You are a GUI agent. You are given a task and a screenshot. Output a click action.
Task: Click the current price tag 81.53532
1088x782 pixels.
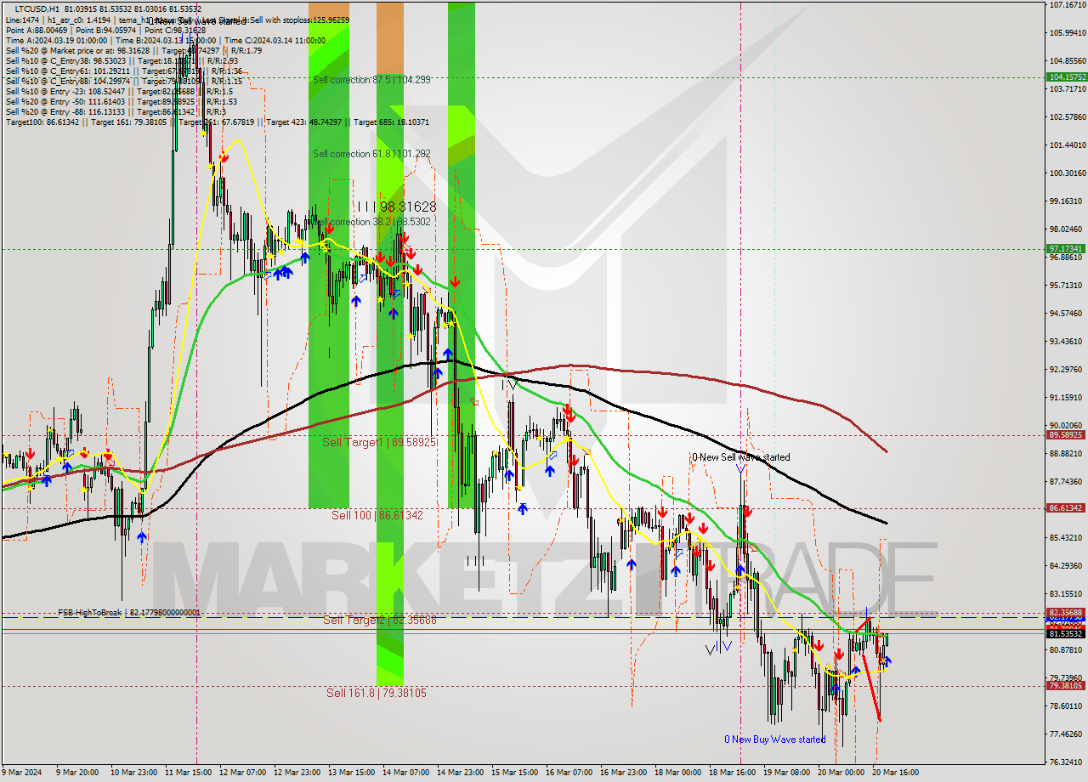pos(1065,634)
